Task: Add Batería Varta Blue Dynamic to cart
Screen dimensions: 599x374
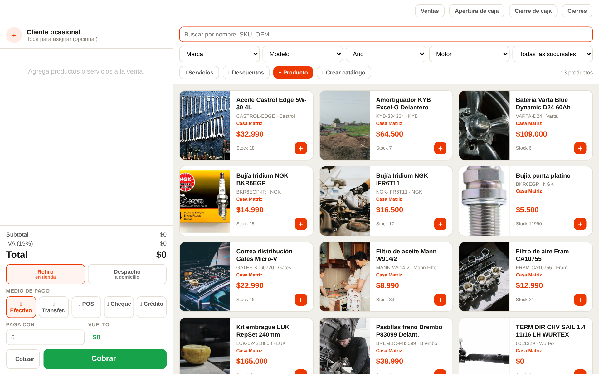Action: point(580,148)
